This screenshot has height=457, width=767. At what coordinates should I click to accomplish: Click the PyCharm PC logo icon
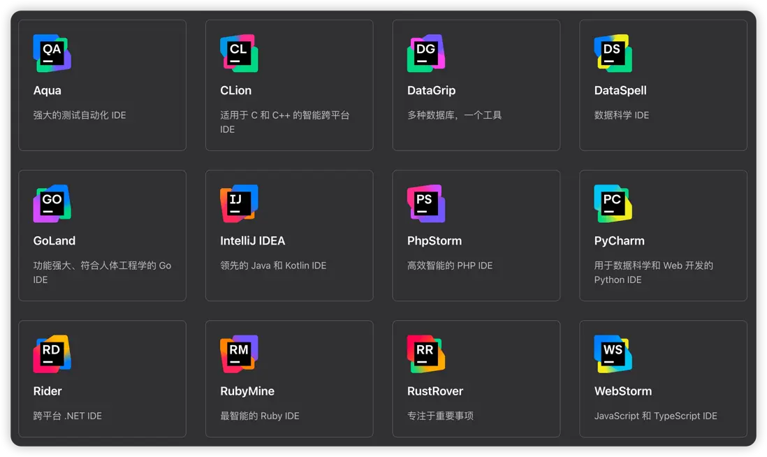coord(613,203)
